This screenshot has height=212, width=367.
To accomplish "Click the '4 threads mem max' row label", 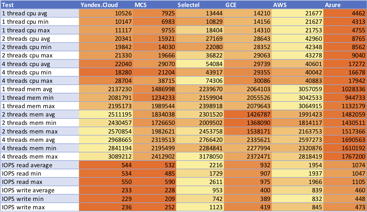I will pyautogui.click(x=40, y=156).
